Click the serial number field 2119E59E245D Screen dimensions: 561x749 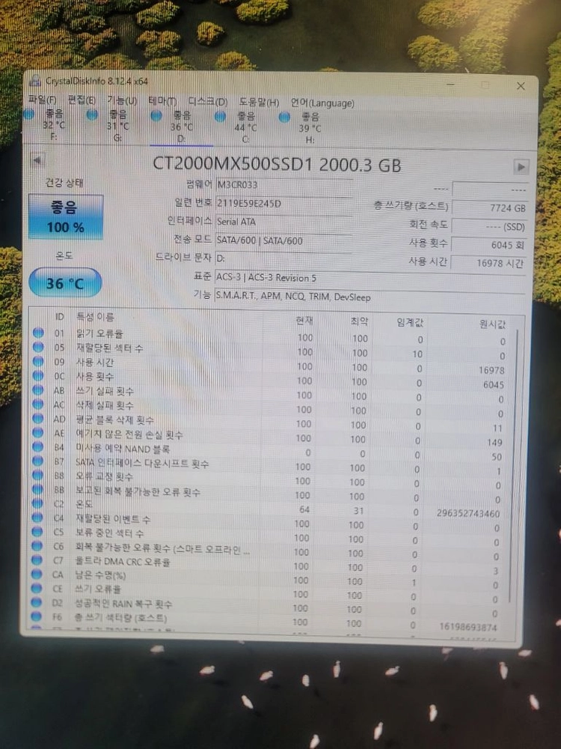[283, 204]
